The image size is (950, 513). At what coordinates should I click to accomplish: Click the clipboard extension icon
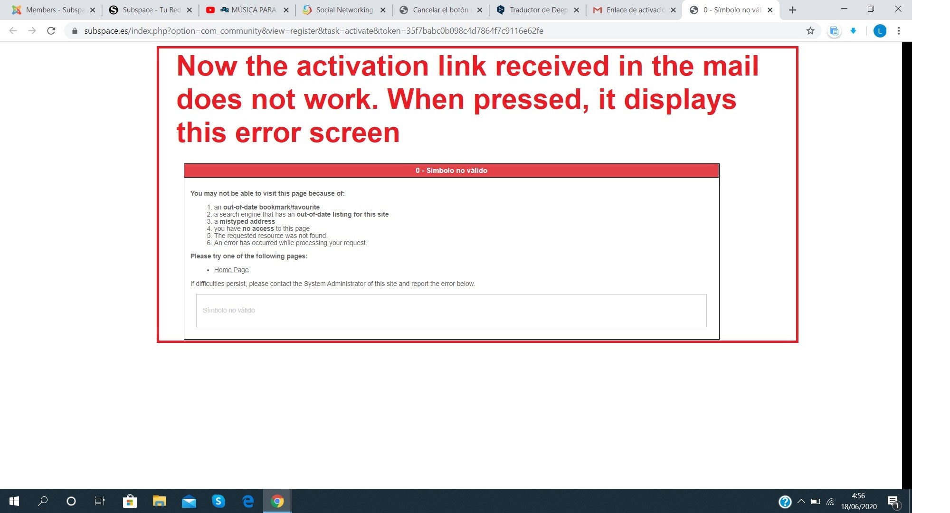point(834,31)
